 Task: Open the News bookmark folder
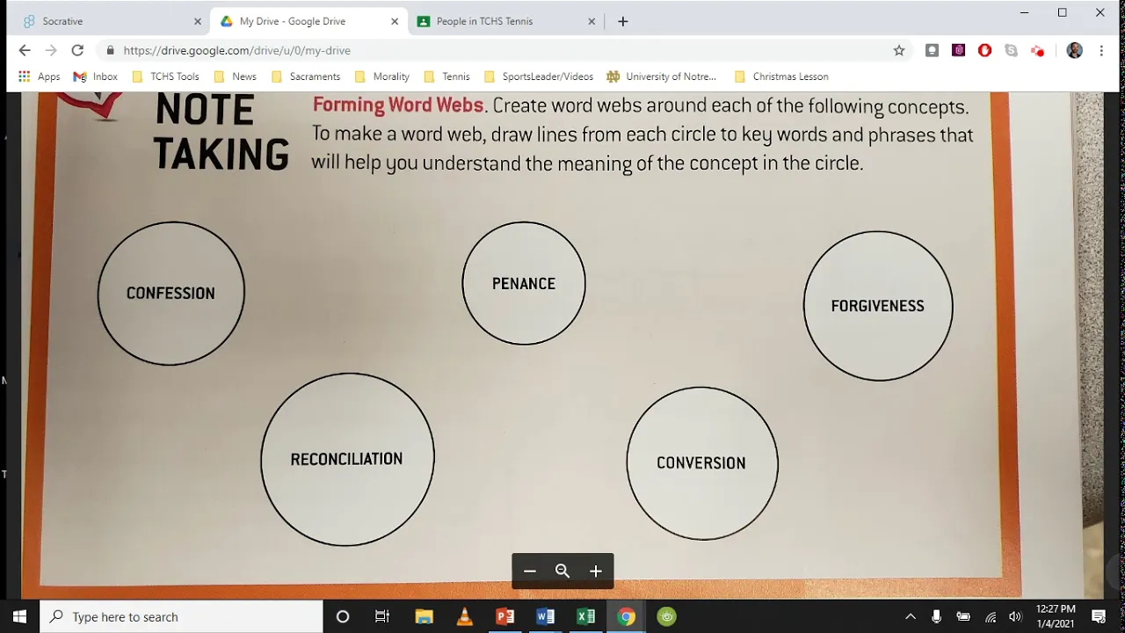coord(236,76)
